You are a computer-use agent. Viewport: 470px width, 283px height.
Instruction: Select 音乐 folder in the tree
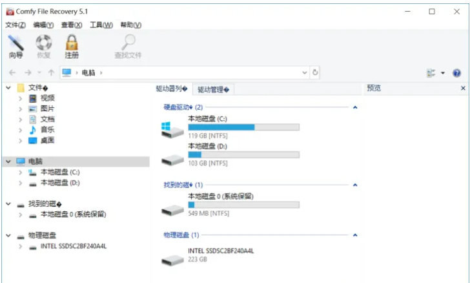(48, 129)
